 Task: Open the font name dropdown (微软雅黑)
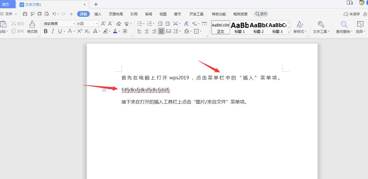[74, 24]
